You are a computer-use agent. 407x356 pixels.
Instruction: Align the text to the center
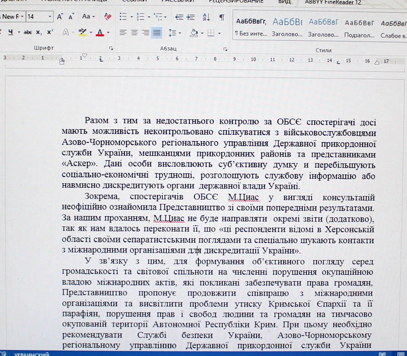[134, 32]
